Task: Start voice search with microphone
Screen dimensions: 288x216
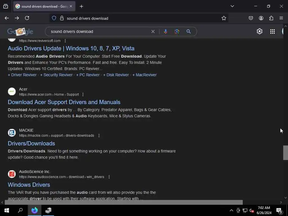Action: coord(165,31)
